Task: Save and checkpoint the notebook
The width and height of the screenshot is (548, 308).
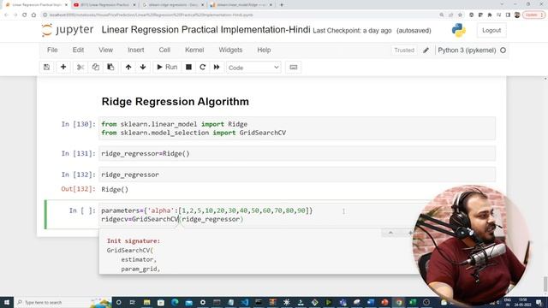Action: (47, 67)
